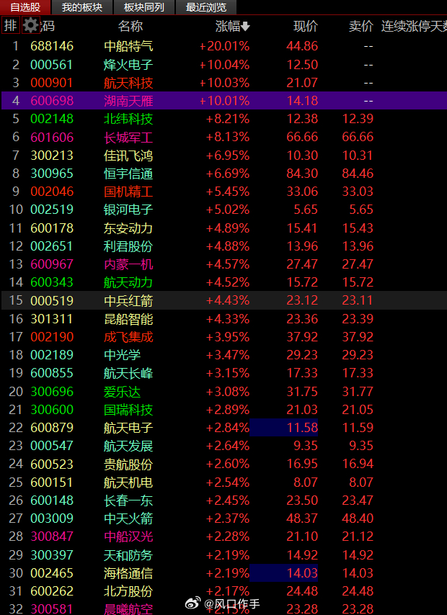Click the highlighted 11.58 price cell
The height and width of the screenshot is (615, 447).
284,428
